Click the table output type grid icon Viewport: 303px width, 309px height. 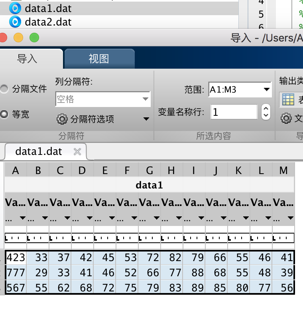pos(288,99)
